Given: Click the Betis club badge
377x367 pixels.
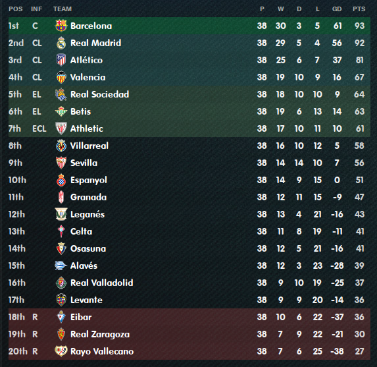Looking at the screenshot, I should click(x=61, y=111).
